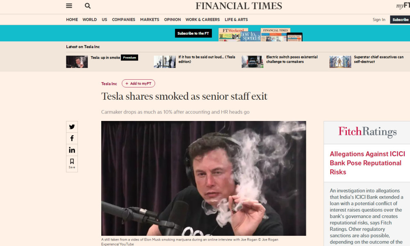Share article on Twitter
This screenshot has height=246, width=410.
pyautogui.click(x=72, y=127)
